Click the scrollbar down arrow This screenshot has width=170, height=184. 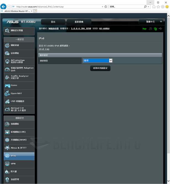click(x=168, y=181)
